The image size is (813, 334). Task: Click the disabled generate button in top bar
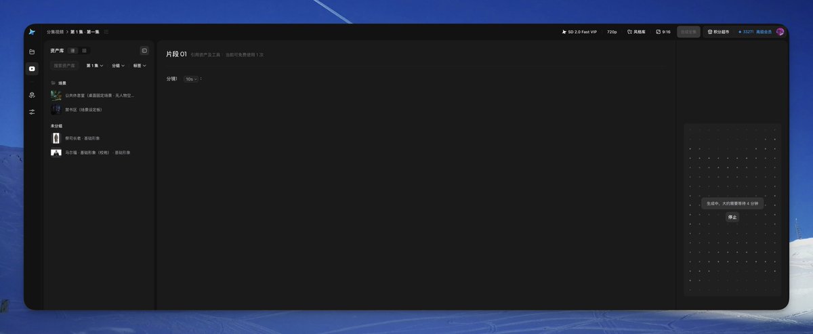pos(688,32)
